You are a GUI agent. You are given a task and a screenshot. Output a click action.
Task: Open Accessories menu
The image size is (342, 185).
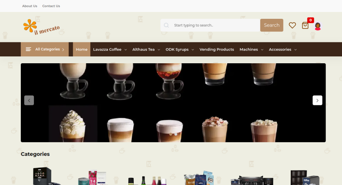(280, 50)
